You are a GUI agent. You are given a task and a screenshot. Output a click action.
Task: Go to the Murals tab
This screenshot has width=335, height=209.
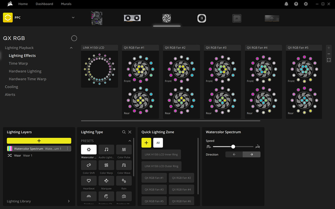[66, 4]
